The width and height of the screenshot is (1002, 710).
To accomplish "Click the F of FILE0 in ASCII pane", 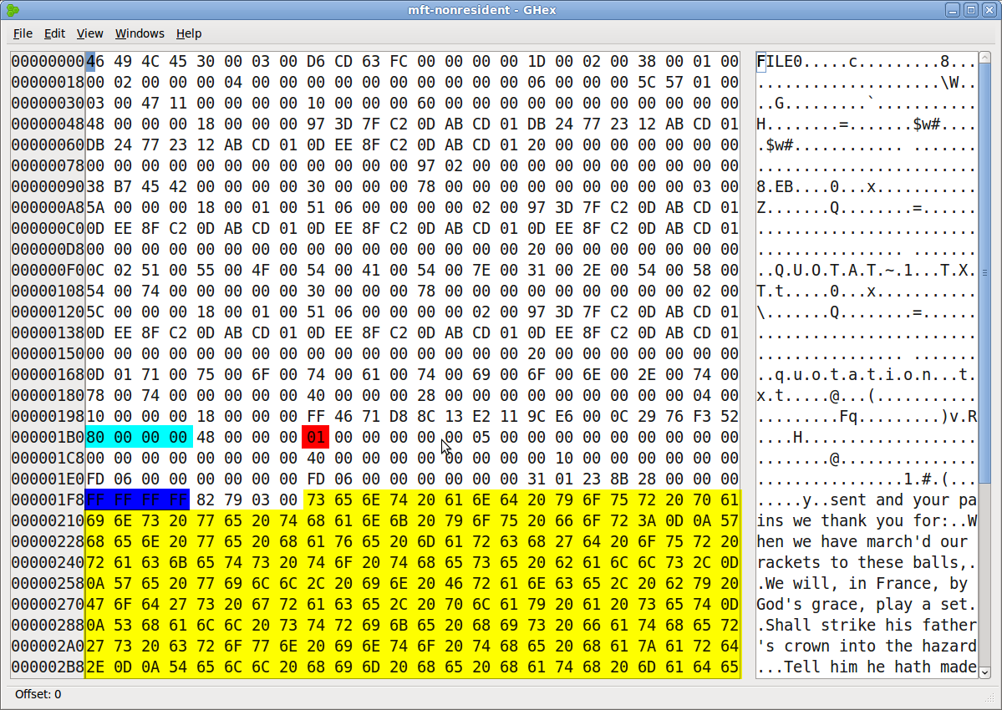I will click(x=761, y=61).
